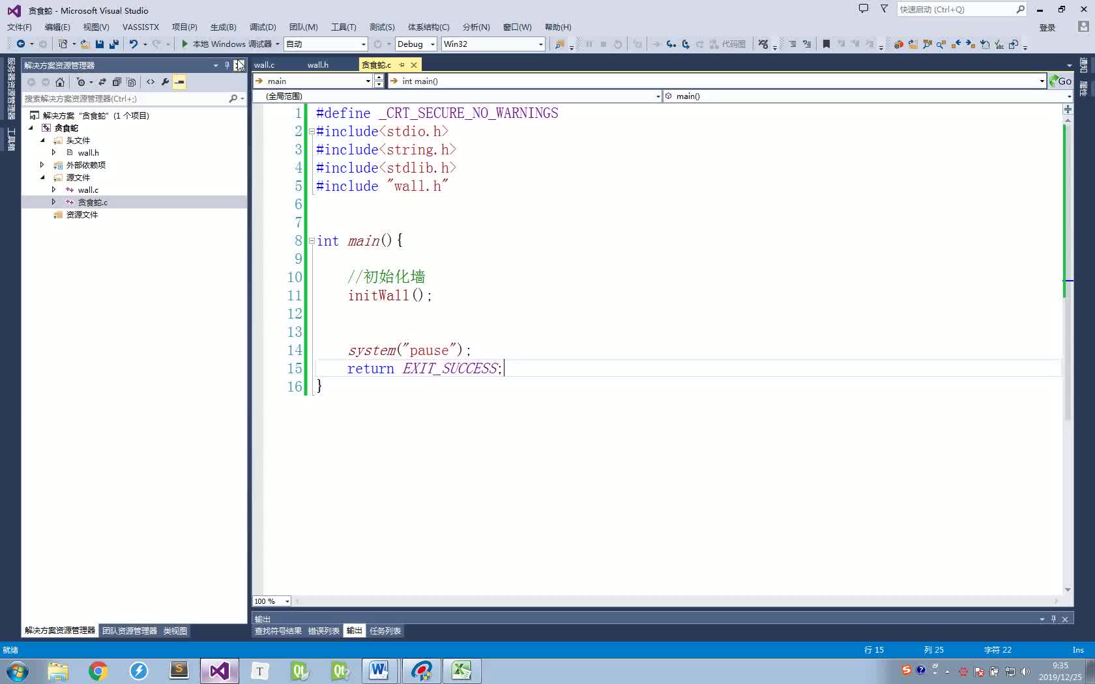Switch to the wall.c editor tab
1095x684 pixels.
[x=264, y=65]
